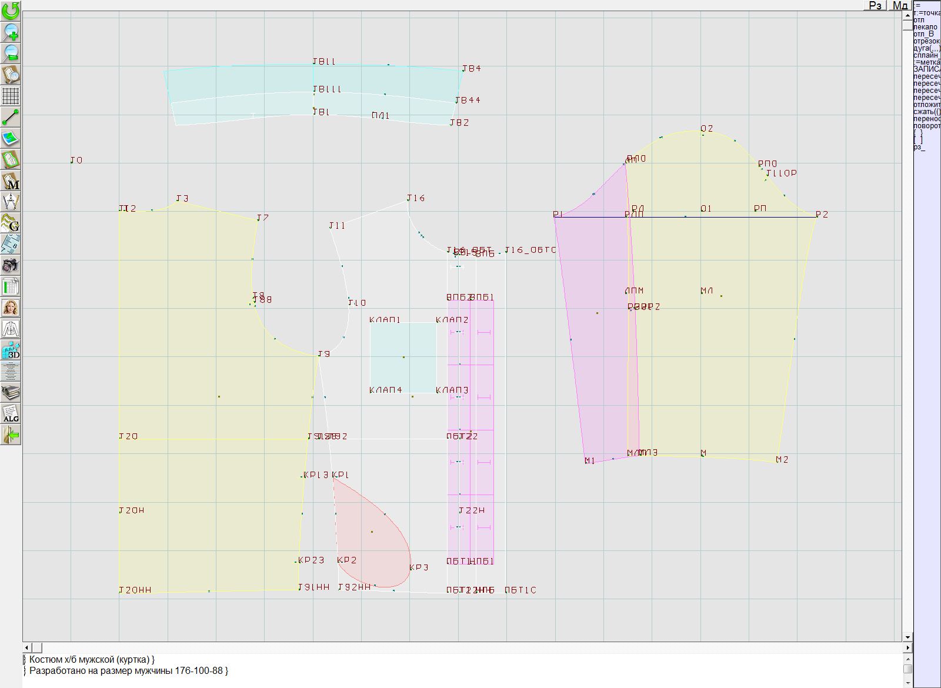941x688 pixels.
Task: Click the green refresh arrow icon
Action: tap(11, 11)
